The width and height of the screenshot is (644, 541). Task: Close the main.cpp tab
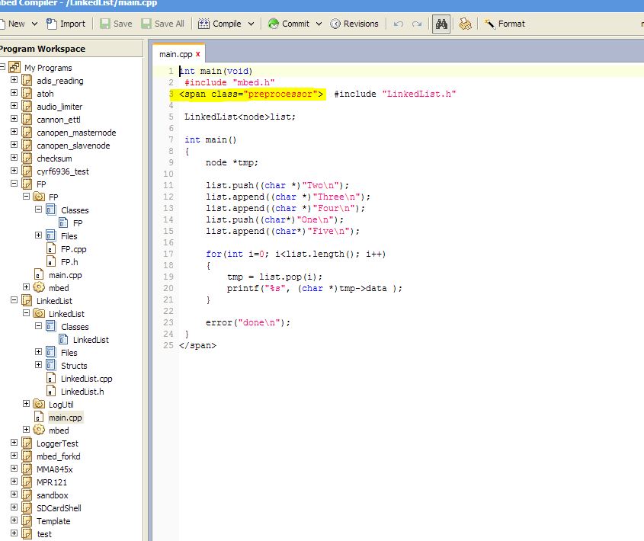pos(198,54)
